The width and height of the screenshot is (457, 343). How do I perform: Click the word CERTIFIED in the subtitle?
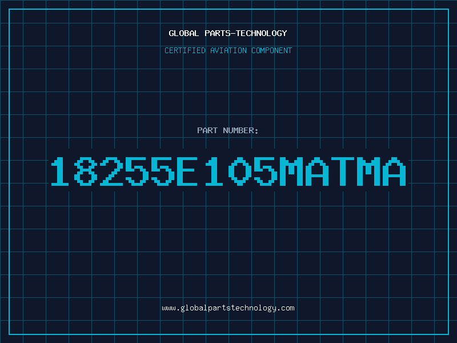(185, 50)
